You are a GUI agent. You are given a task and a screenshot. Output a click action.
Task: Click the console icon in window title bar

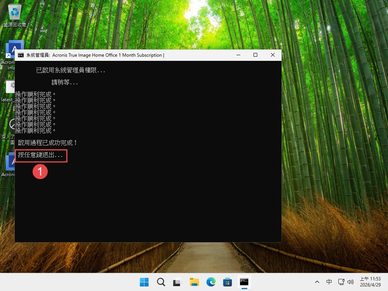21,55
